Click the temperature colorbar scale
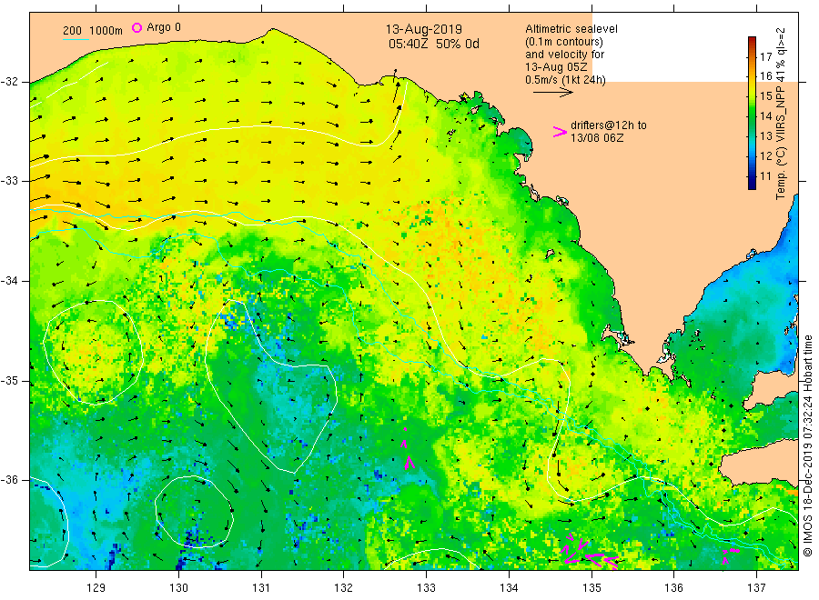Screen dimensions: 819x600 (x=752, y=114)
